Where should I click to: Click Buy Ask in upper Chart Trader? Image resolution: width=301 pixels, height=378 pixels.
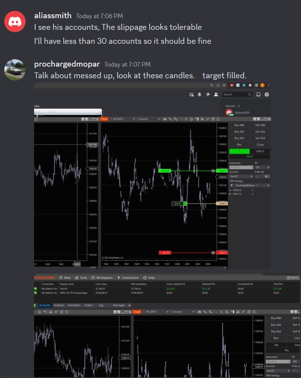tap(239, 132)
